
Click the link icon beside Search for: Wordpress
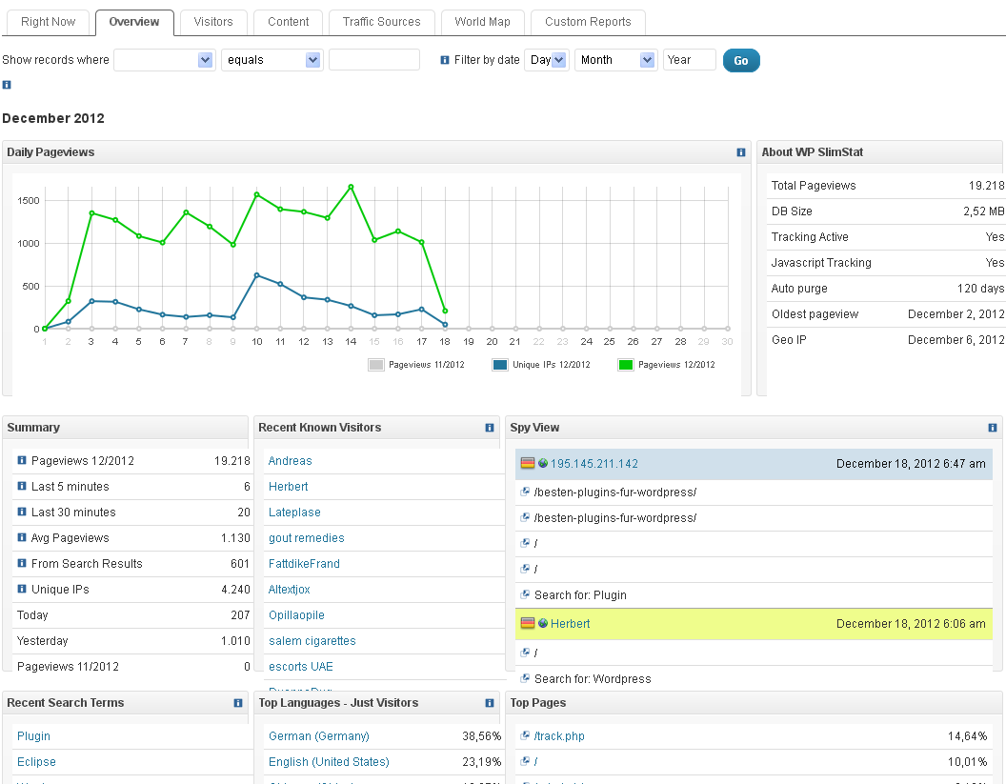click(x=525, y=678)
